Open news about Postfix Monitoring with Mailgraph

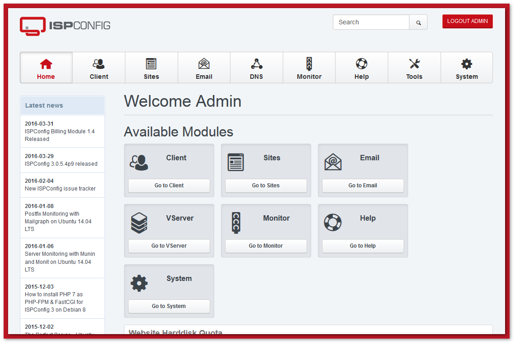[x=58, y=222]
